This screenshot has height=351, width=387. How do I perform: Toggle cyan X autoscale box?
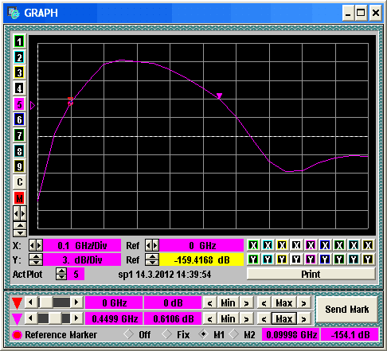point(268,245)
